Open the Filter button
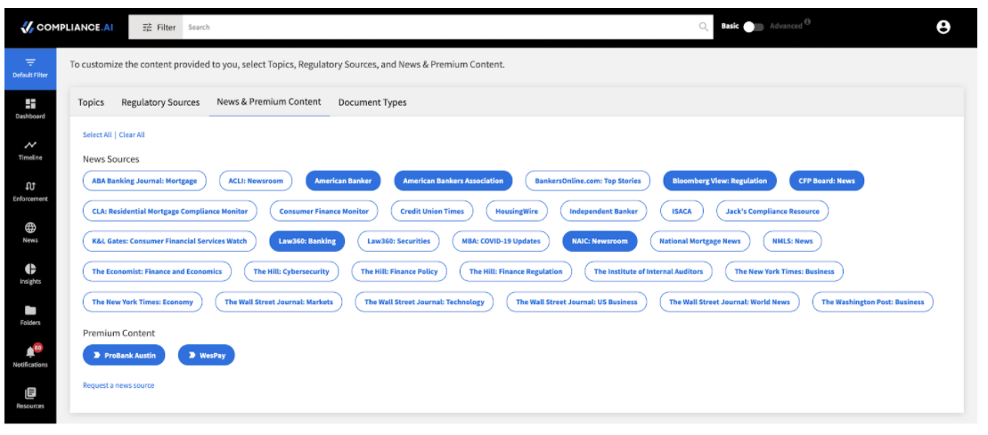Image resolution: width=988 pixels, height=435 pixels. coord(156,27)
